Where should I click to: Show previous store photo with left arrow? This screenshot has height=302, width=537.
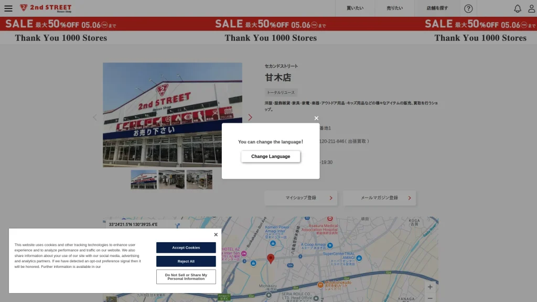95,117
